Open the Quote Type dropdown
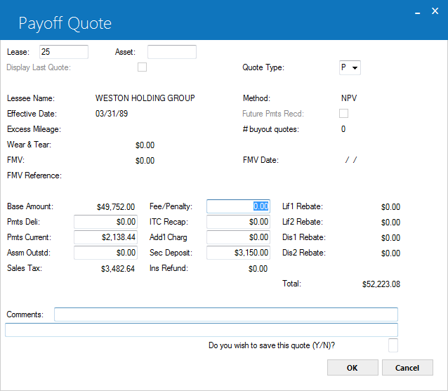The height and width of the screenshot is (391, 448). (350, 67)
